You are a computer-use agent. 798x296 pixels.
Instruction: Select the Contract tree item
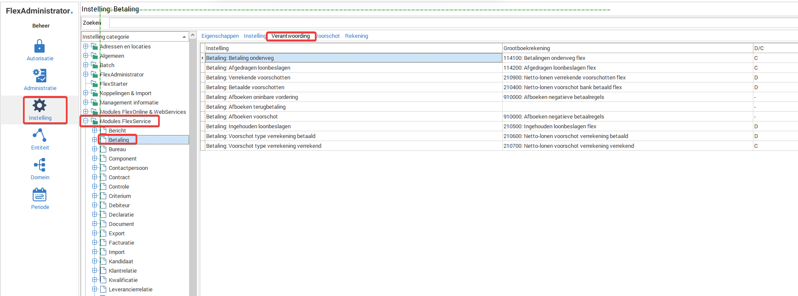coord(119,177)
